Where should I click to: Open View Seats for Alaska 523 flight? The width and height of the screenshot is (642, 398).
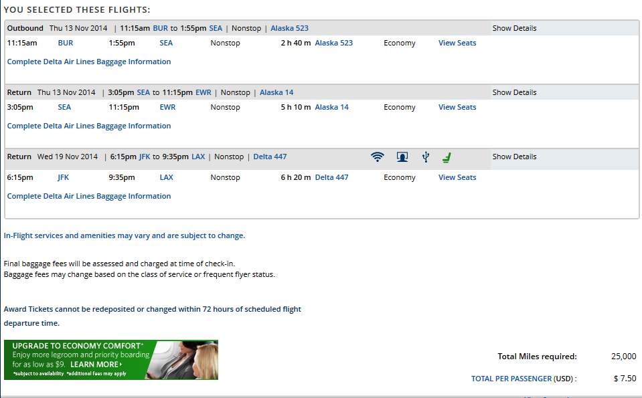tap(457, 43)
